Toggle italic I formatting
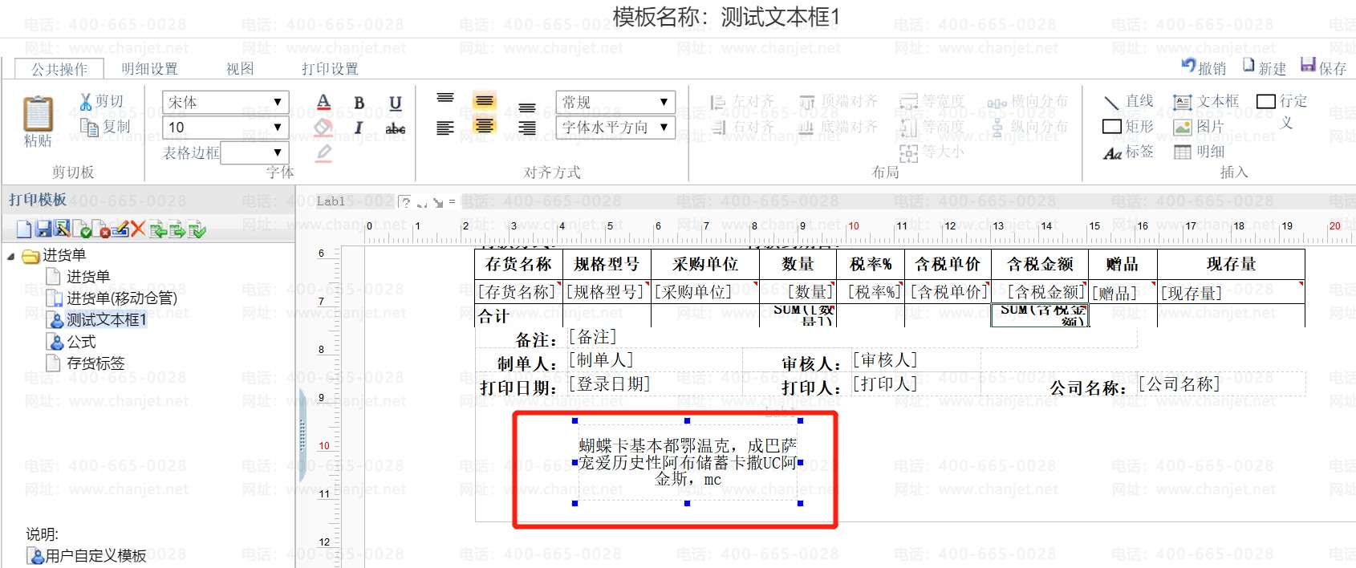The height and width of the screenshot is (568, 1356). (x=359, y=128)
